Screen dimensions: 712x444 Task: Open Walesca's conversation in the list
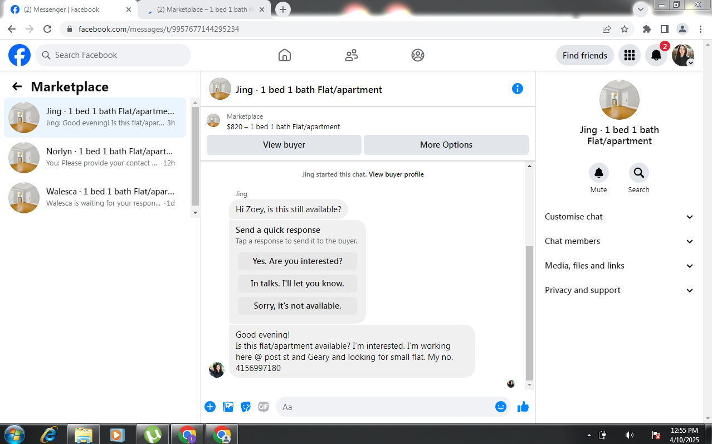[95, 197]
